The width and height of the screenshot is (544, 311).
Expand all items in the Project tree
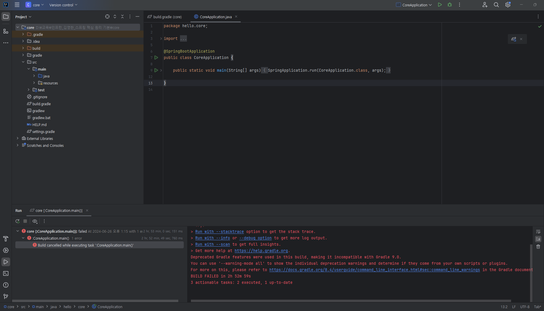click(115, 16)
